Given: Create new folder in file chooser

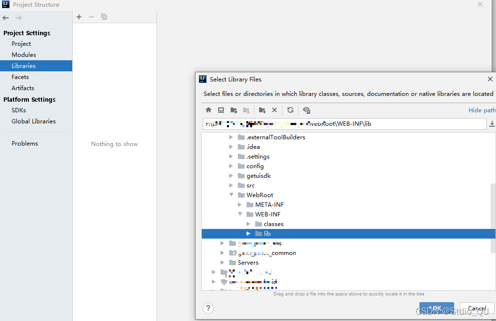Looking at the screenshot, I should (x=262, y=110).
